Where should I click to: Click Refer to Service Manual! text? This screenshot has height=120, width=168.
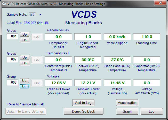(x=26, y=104)
